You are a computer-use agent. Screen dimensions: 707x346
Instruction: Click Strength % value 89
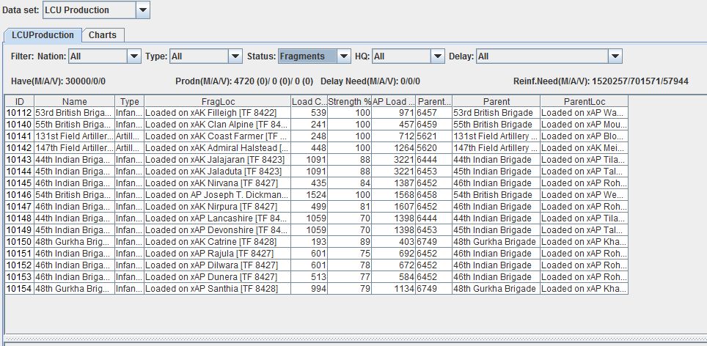[349, 241]
